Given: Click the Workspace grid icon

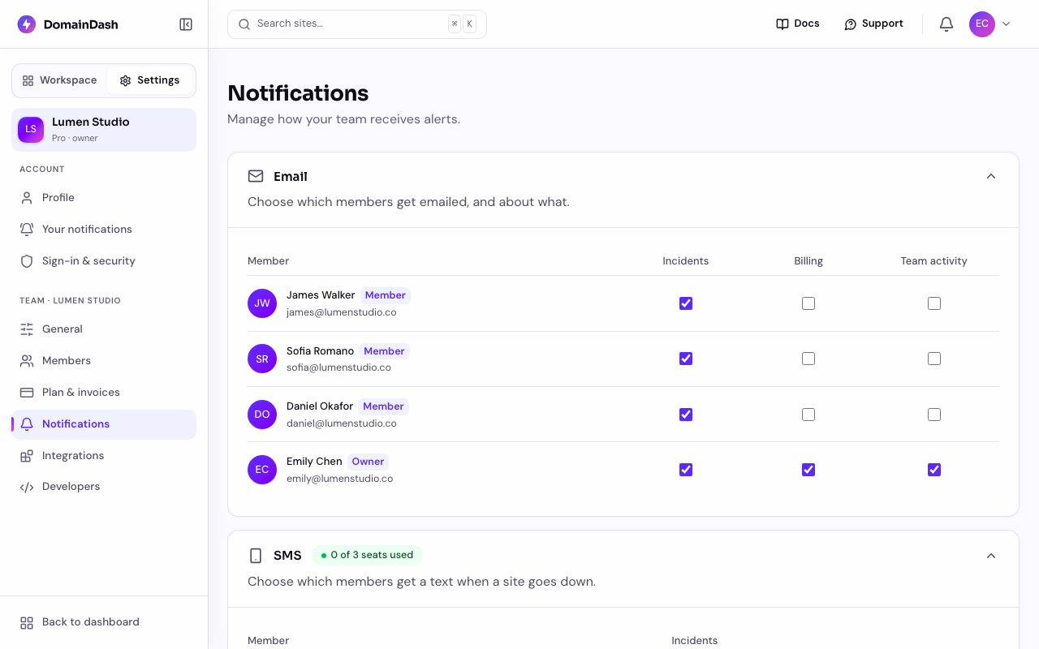Looking at the screenshot, I should (x=28, y=80).
